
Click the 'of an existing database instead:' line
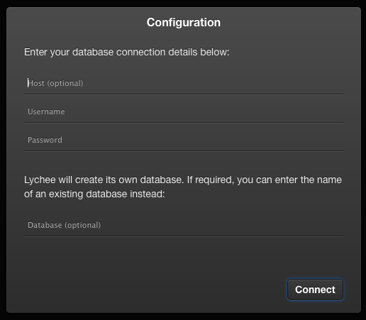tap(94, 194)
